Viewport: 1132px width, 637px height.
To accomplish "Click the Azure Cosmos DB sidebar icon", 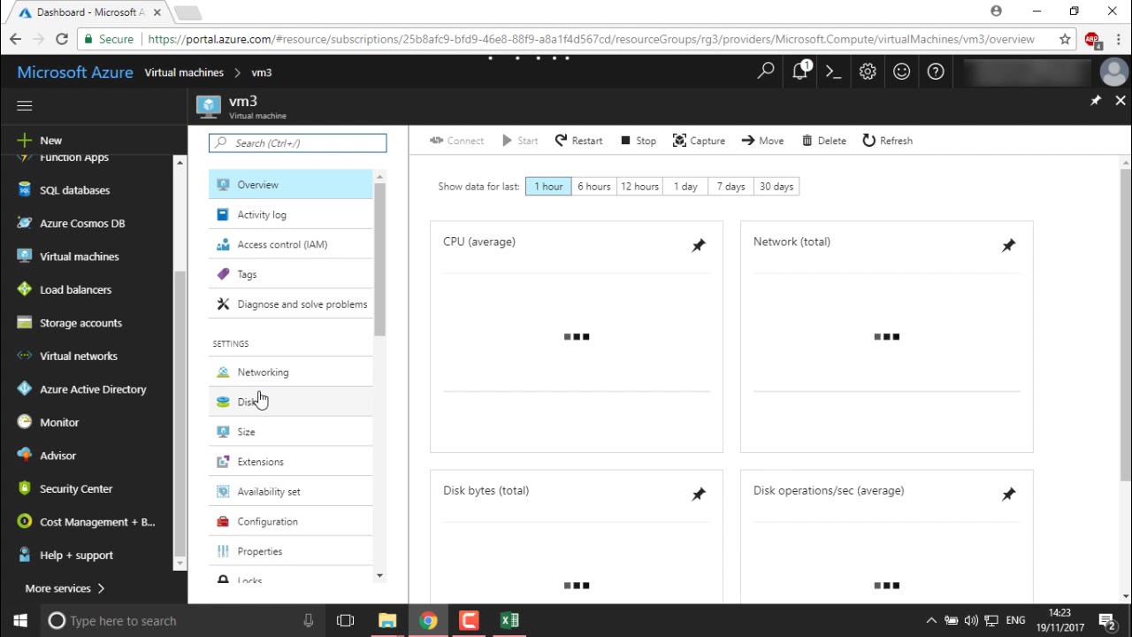I will coord(24,223).
